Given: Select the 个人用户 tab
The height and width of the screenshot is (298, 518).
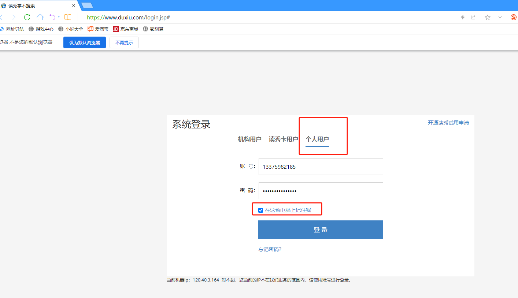Looking at the screenshot, I should pyautogui.click(x=317, y=139).
